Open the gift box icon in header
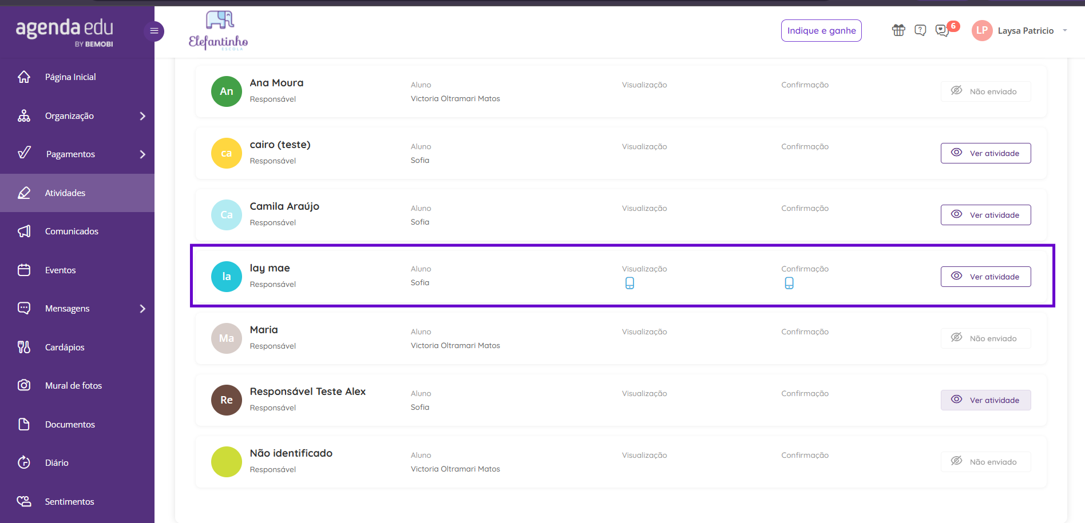1085x523 pixels. pyautogui.click(x=898, y=30)
